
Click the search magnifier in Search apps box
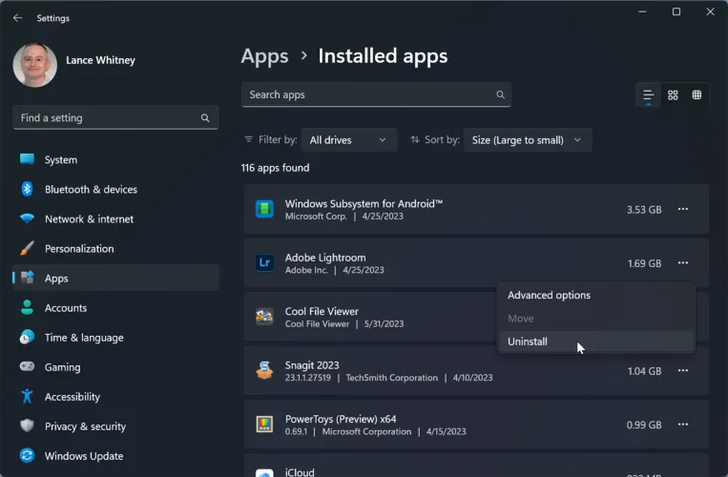click(x=500, y=95)
